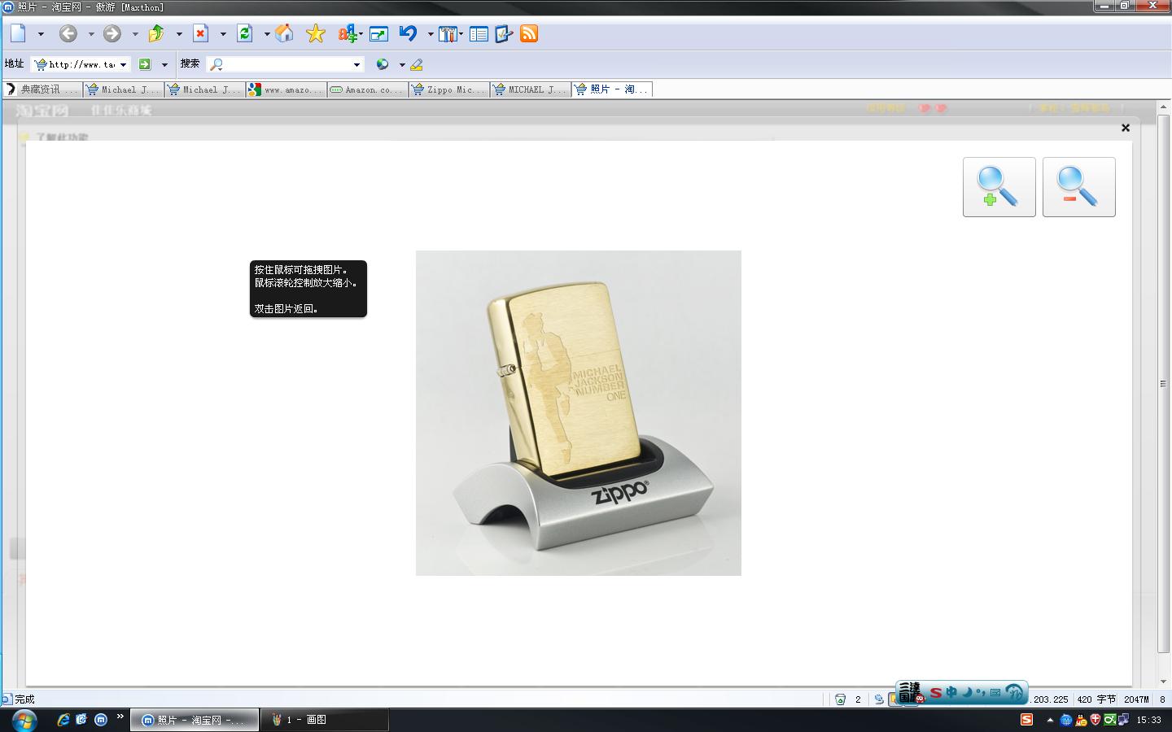Click the zoom in magnifier button
The width and height of the screenshot is (1172, 732).
(x=999, y=187)
